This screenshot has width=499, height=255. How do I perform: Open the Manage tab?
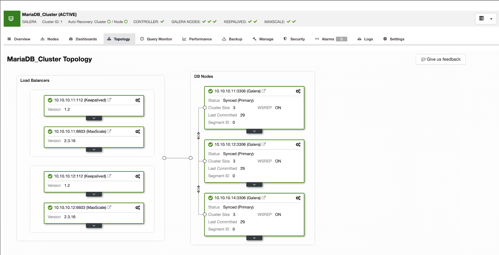(263, 39)
